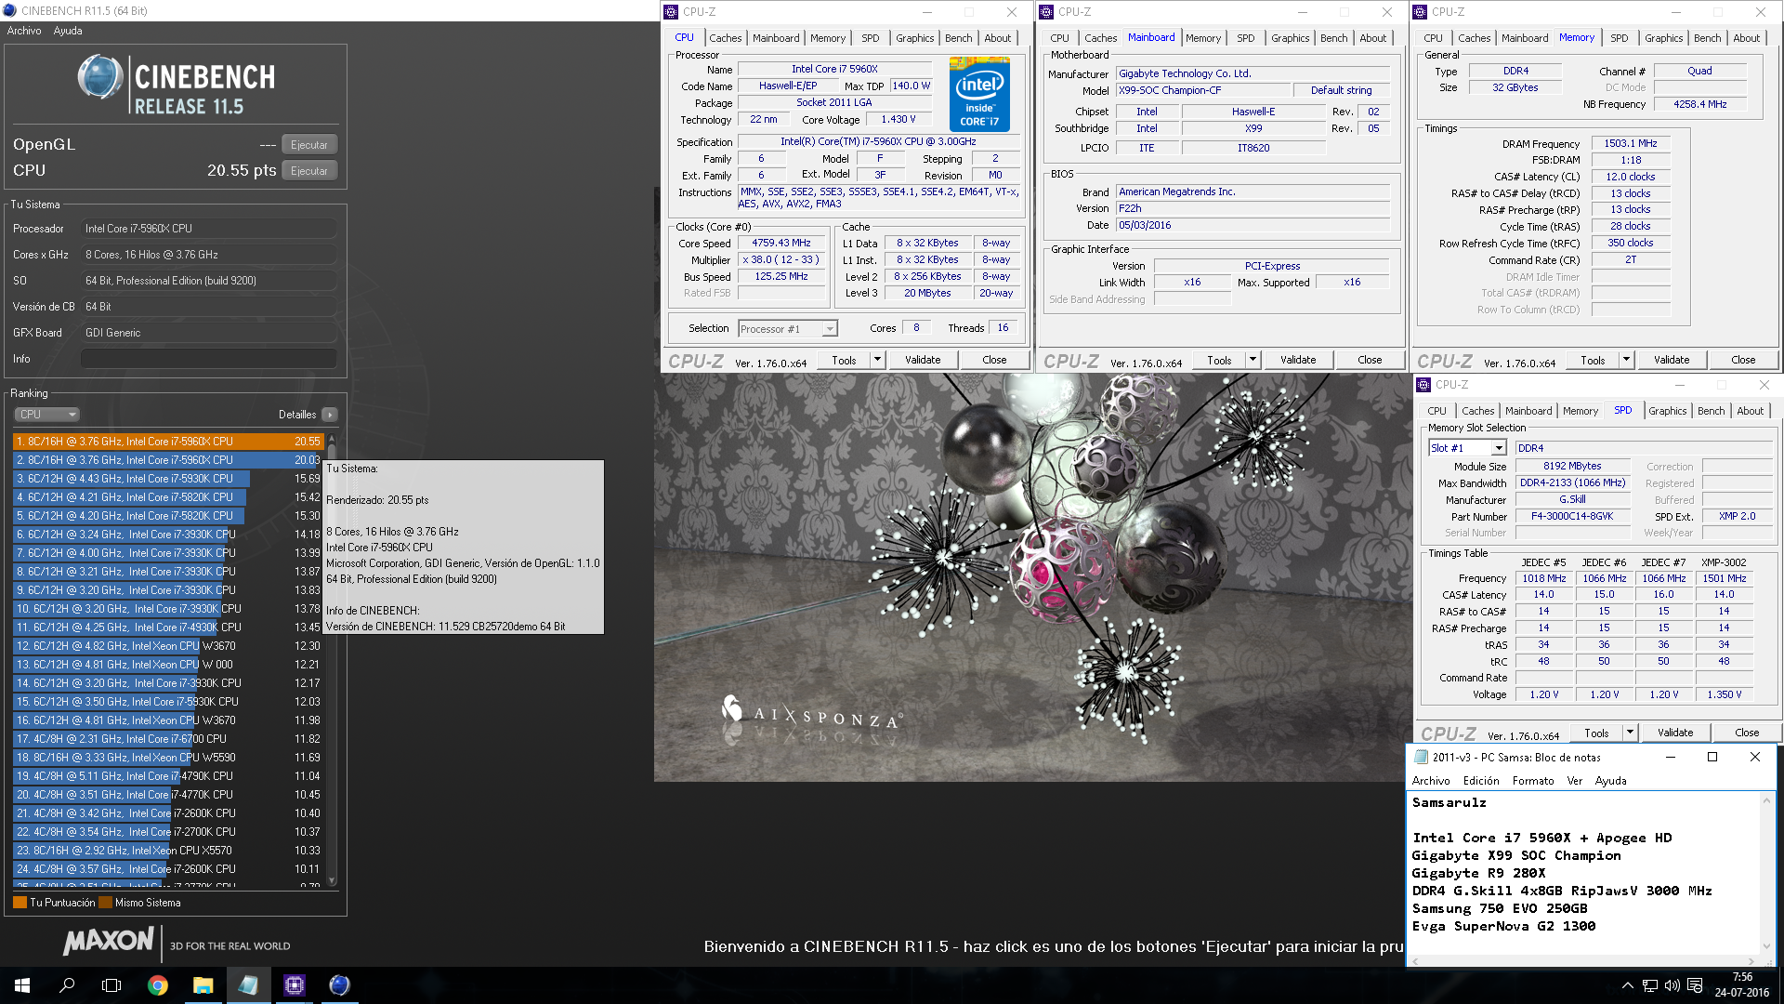Open Tools dropdown arrow in CPU-Z CPU window

[x=876, y=360]
